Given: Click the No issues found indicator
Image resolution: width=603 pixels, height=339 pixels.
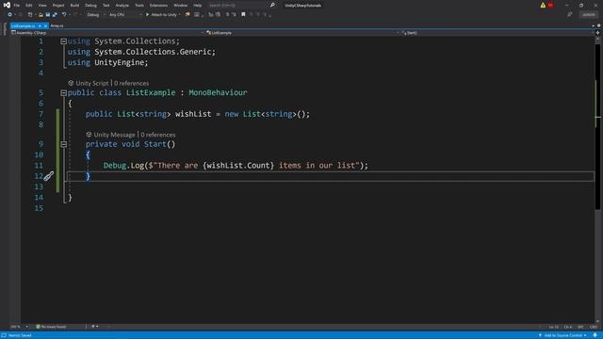Looking at the screenshot, I should click(51, 327).
